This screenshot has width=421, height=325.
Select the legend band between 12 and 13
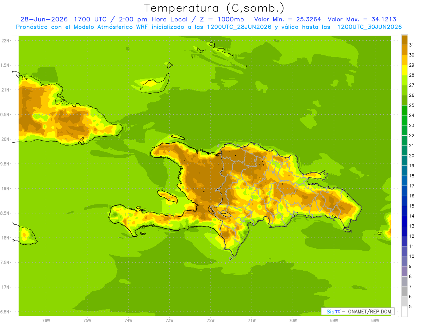click(405, 231)
